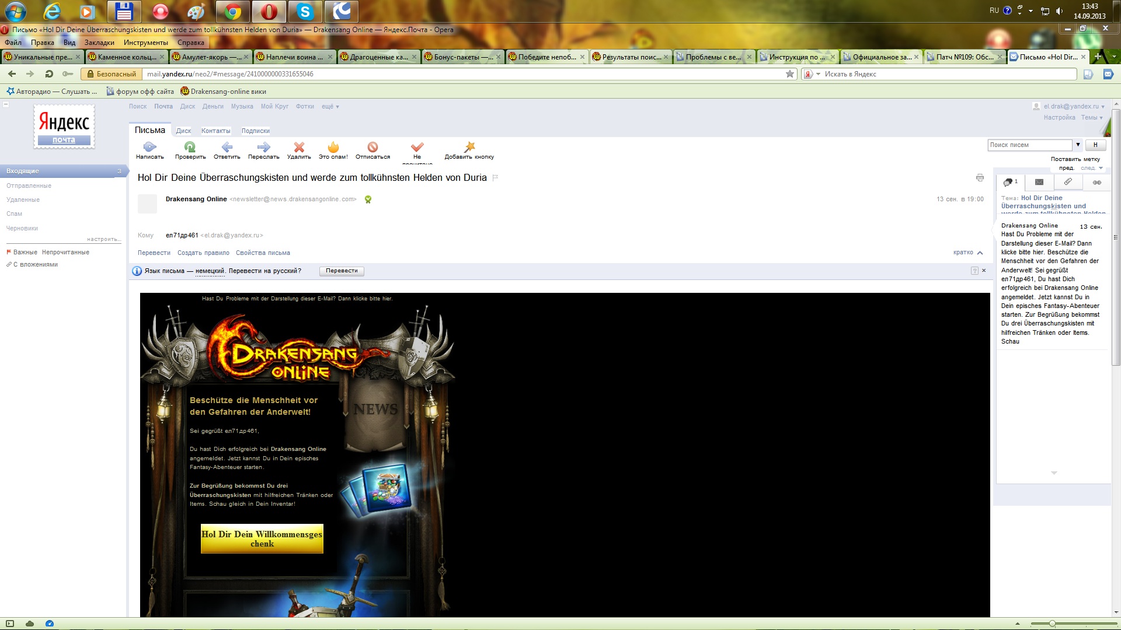Click the Отписаться unsubscribe icon

coord(372,147)
